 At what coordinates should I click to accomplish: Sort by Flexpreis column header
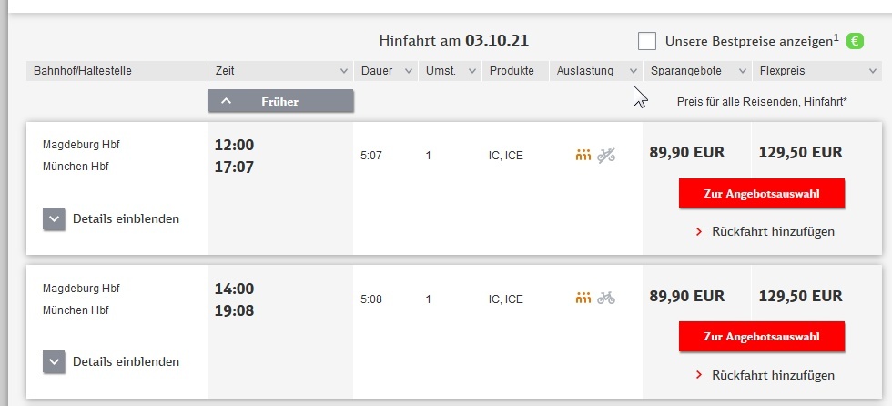(x=816, y=70)
